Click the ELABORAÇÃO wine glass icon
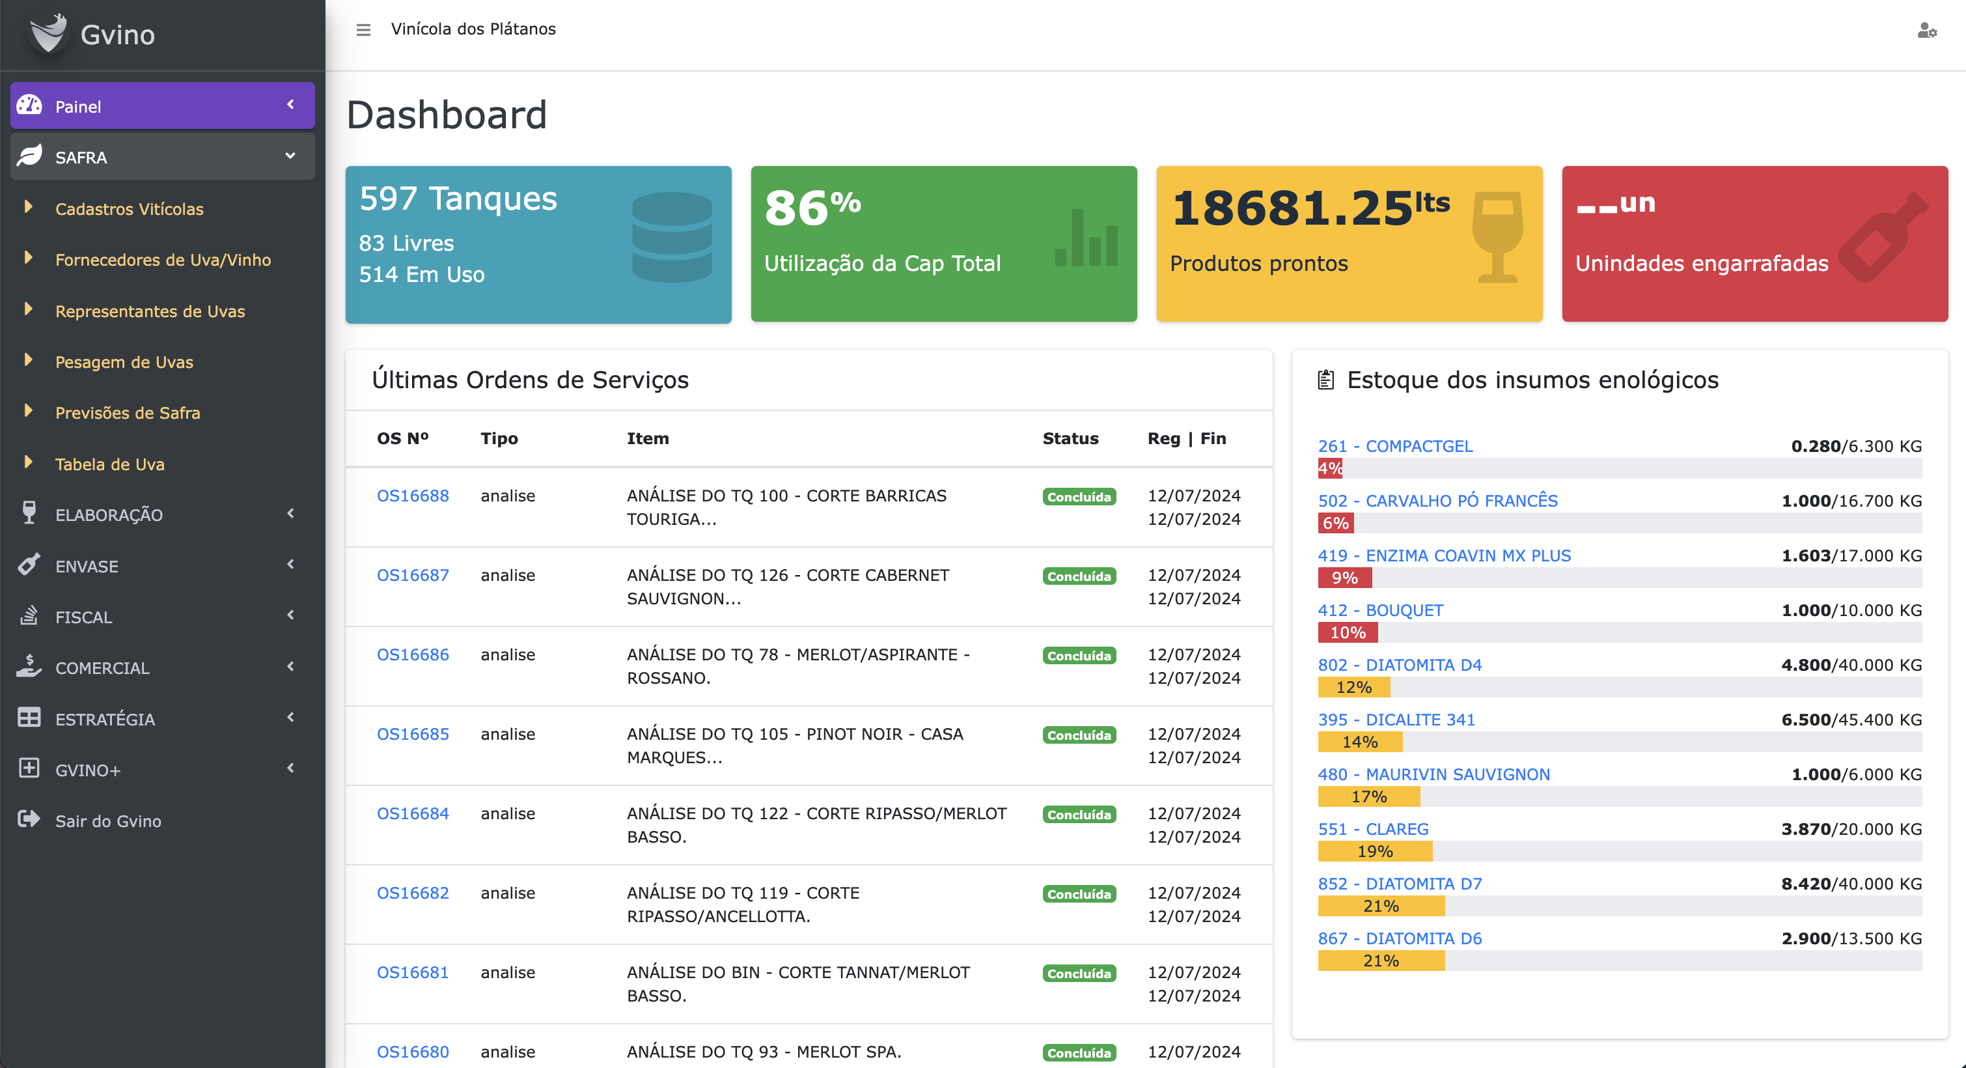Image resolution: width=1966 pixels, height=1068 pixels. coord(30,514)
